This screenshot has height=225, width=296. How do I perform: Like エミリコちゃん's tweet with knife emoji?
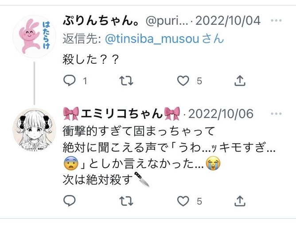pos(183,201)
